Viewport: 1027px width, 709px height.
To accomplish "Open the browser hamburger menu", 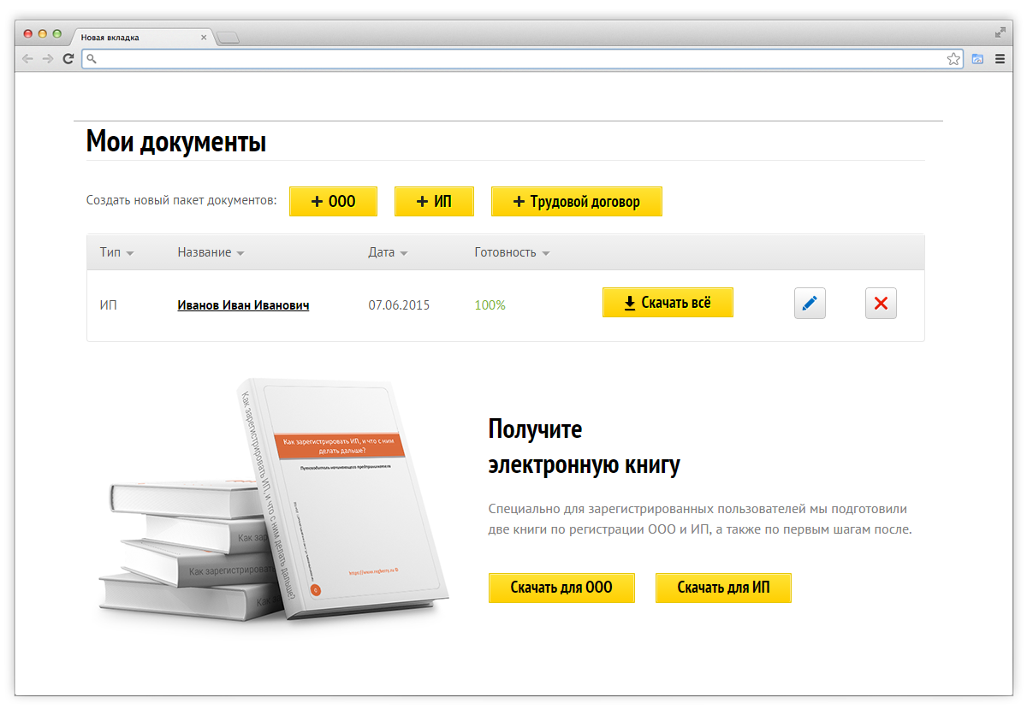I will pos(1000,59).
